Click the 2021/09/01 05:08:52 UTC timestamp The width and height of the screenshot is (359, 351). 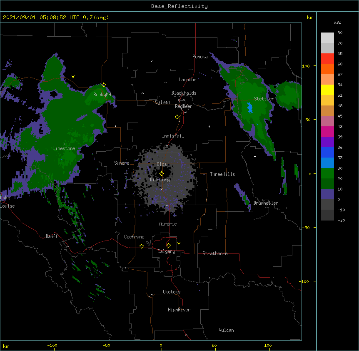[41, 18]
